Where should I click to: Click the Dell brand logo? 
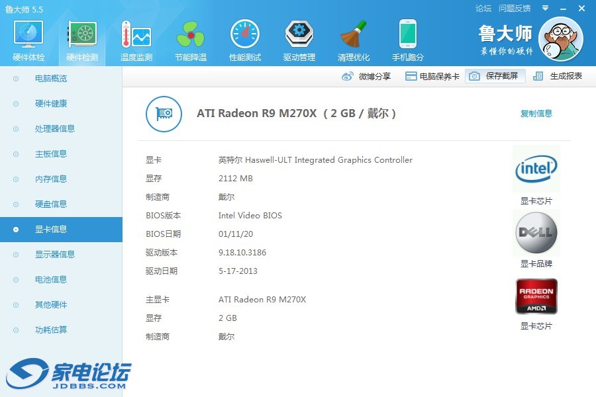point(536,232)
